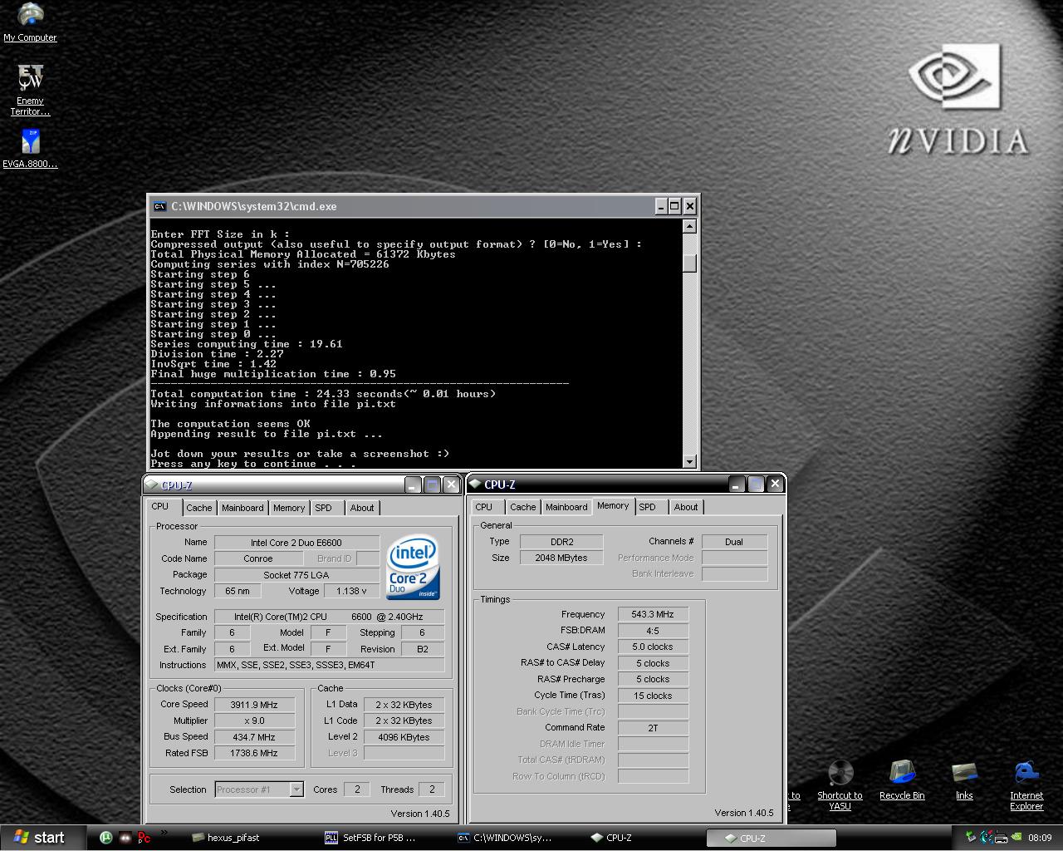Viewport: 1063px width, 851px height.
Task: Click the Code Name field Conroe
Action: [x=257, y=558]
